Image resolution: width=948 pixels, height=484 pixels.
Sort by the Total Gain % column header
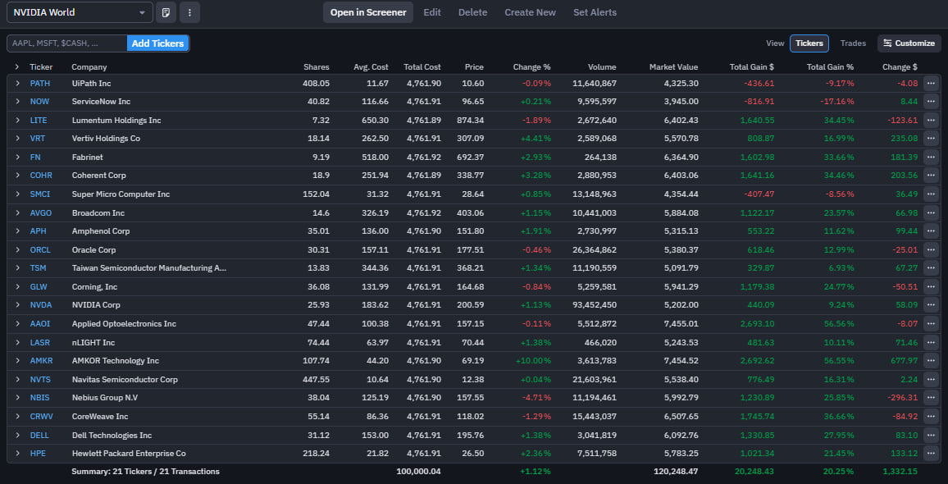point(829,67)
